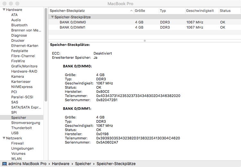Image resolution: width=241 pixels, height=167 pixels.
Task: Click the bold Speicher-Steckplätze: heading
Action: point(70,45)
